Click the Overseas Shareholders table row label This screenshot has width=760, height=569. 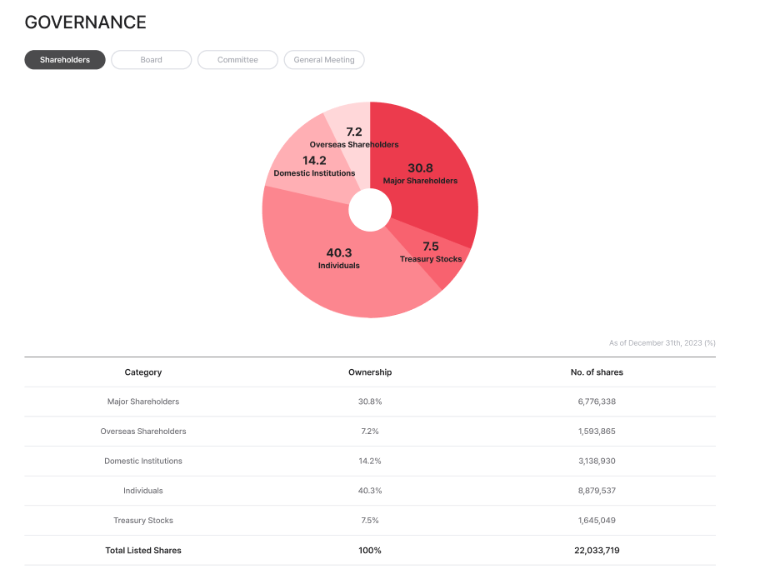pos(143,432)
